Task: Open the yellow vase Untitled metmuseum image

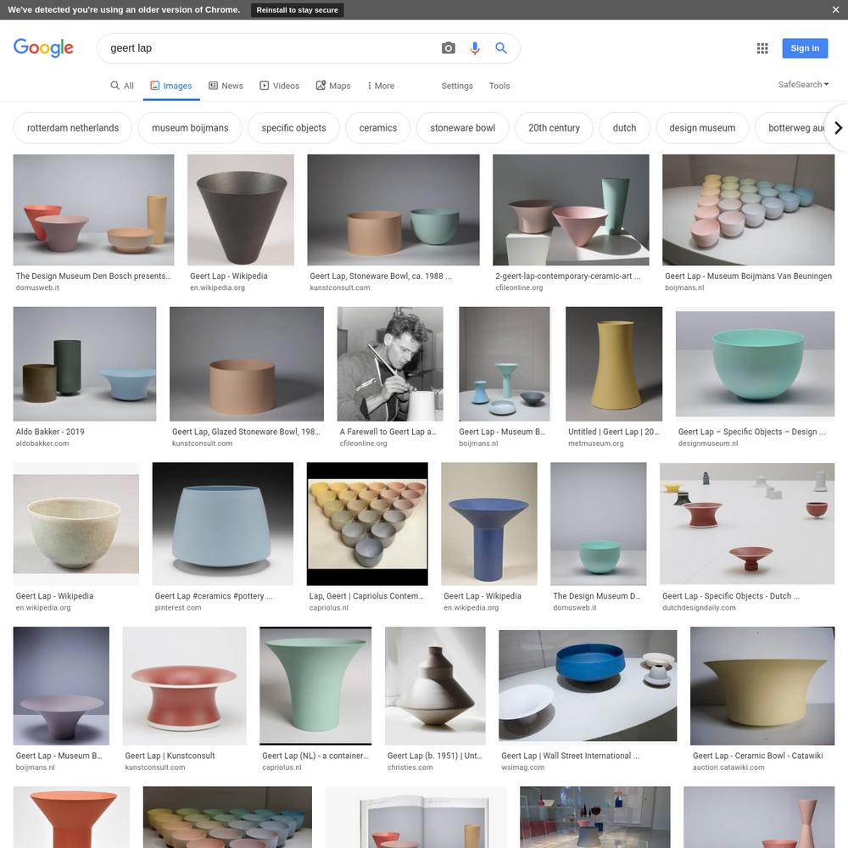Action: [x=614, y=364]
